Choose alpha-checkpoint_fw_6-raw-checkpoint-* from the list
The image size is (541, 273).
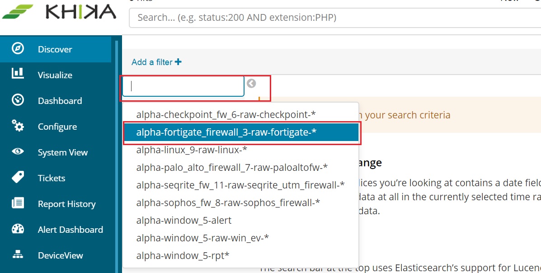pos(226,114)
